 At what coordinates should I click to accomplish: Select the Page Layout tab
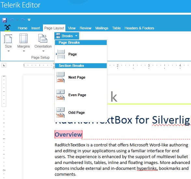coord(54,28)
